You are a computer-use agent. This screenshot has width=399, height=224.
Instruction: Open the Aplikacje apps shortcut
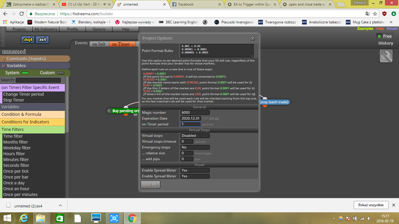13,22
